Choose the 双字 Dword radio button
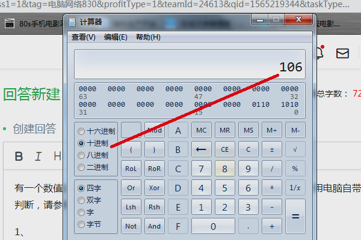Image resolution: width=361 pixels, height=240 pixels. (81, 200)
